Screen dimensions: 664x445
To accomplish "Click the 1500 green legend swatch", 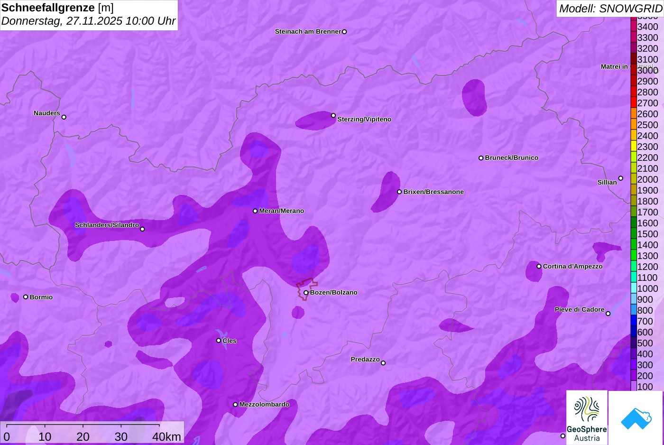I will (x=634, y=233).
